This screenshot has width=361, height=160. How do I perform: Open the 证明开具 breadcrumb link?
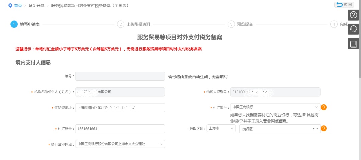pyautogui.click(x=36, y=6)
